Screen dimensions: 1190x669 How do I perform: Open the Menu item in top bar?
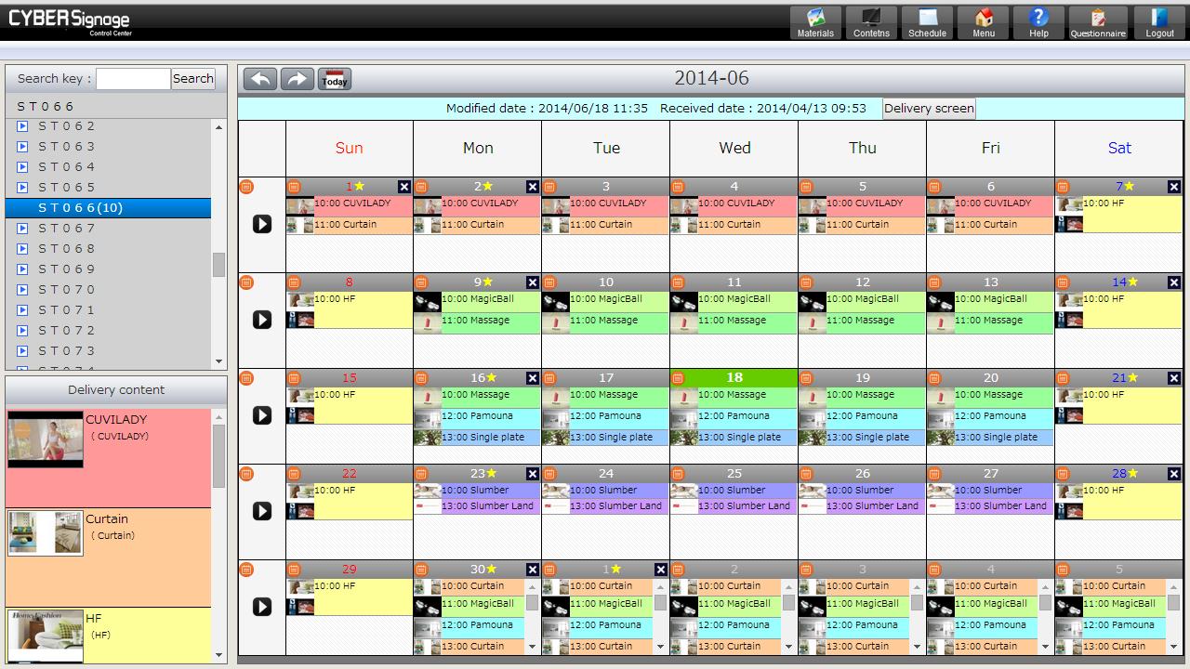[983, 22]
